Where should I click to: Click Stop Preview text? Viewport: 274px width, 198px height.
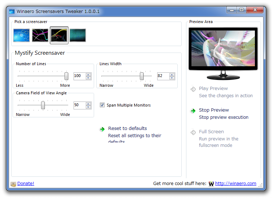pos(214,110)
